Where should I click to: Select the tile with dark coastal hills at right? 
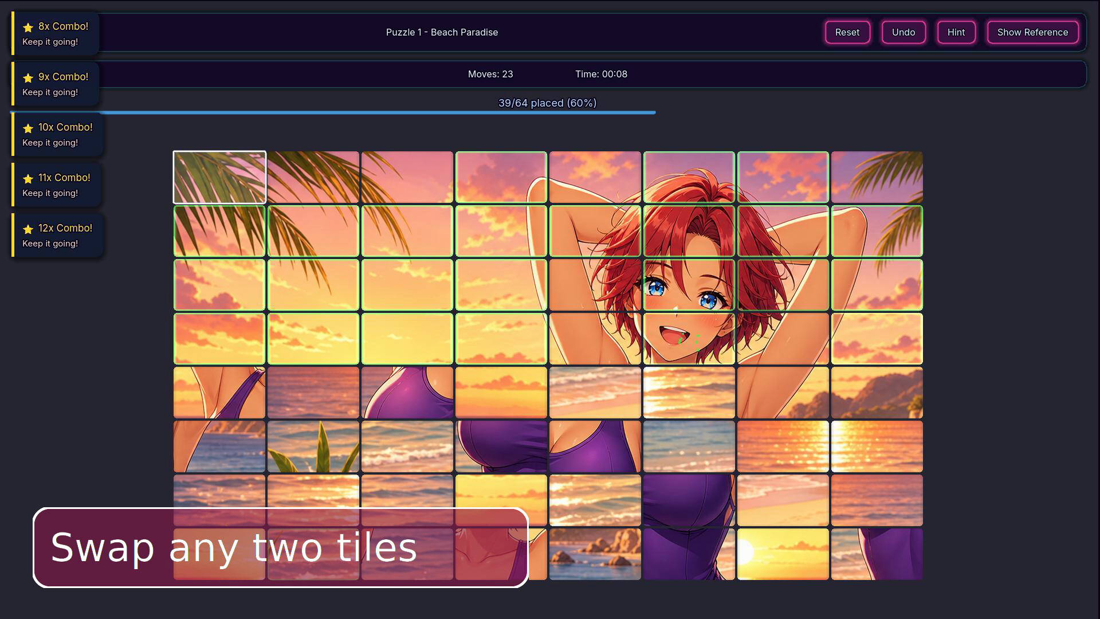(x=877, y=393)
